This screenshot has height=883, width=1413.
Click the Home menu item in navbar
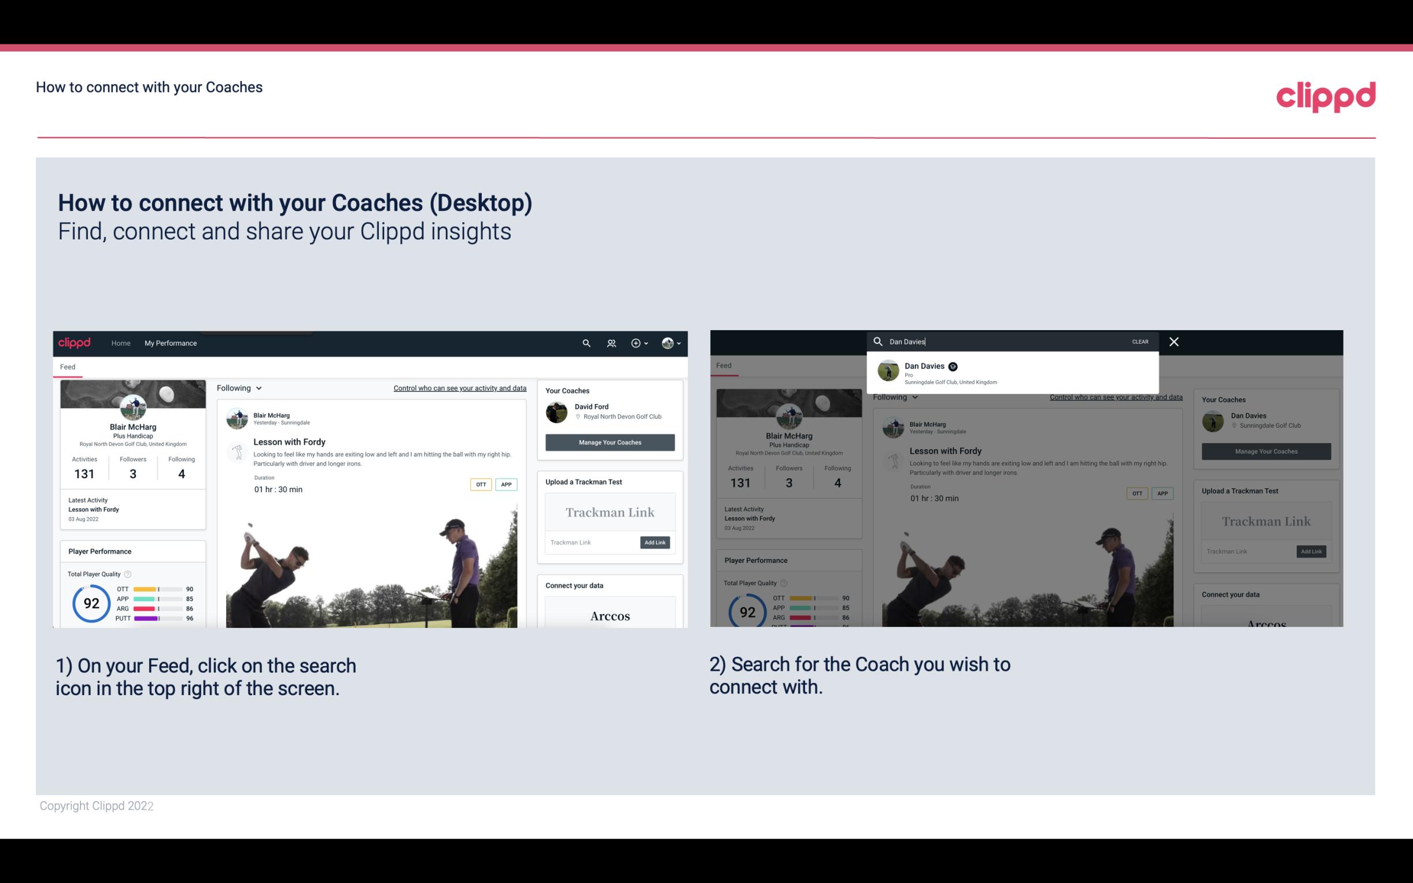pos(122,343)
